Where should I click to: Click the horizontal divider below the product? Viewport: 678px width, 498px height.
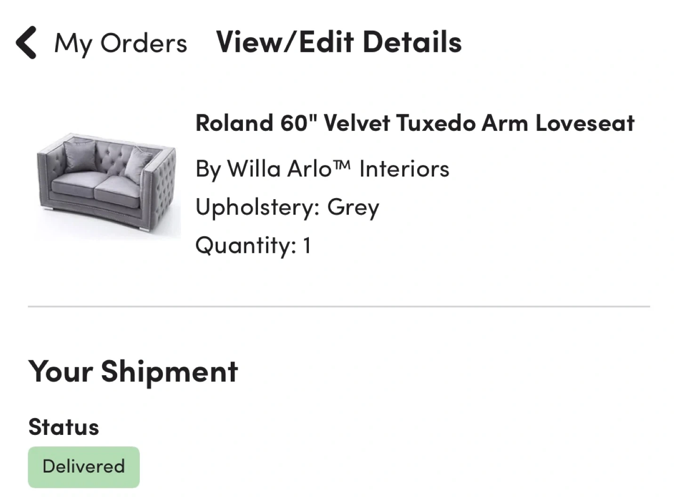[339, 306]
